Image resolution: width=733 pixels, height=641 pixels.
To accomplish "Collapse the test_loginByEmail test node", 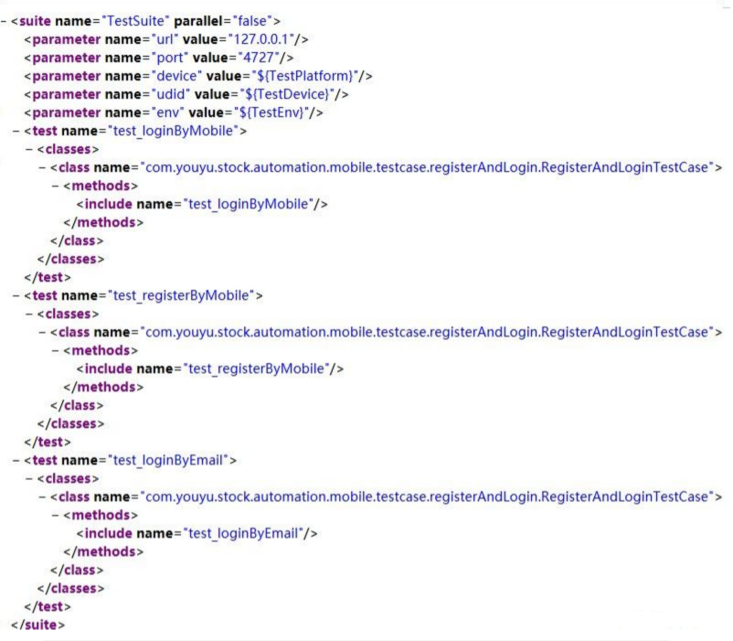I will 16,461.
